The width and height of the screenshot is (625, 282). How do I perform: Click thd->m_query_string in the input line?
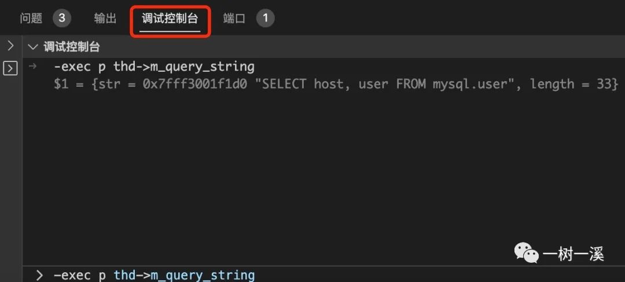click(x=184, y=275)
